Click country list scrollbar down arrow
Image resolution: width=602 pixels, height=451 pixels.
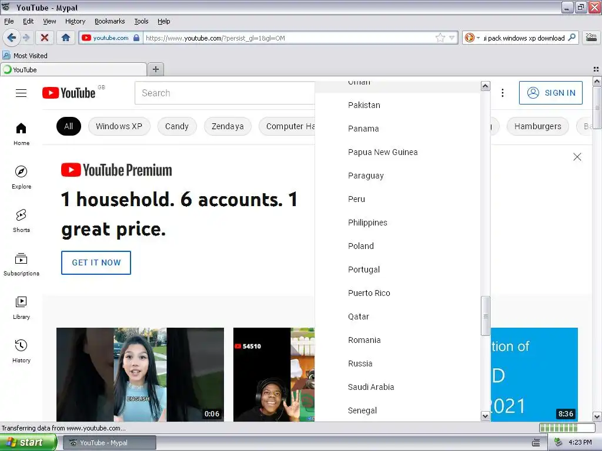point(485,416)
